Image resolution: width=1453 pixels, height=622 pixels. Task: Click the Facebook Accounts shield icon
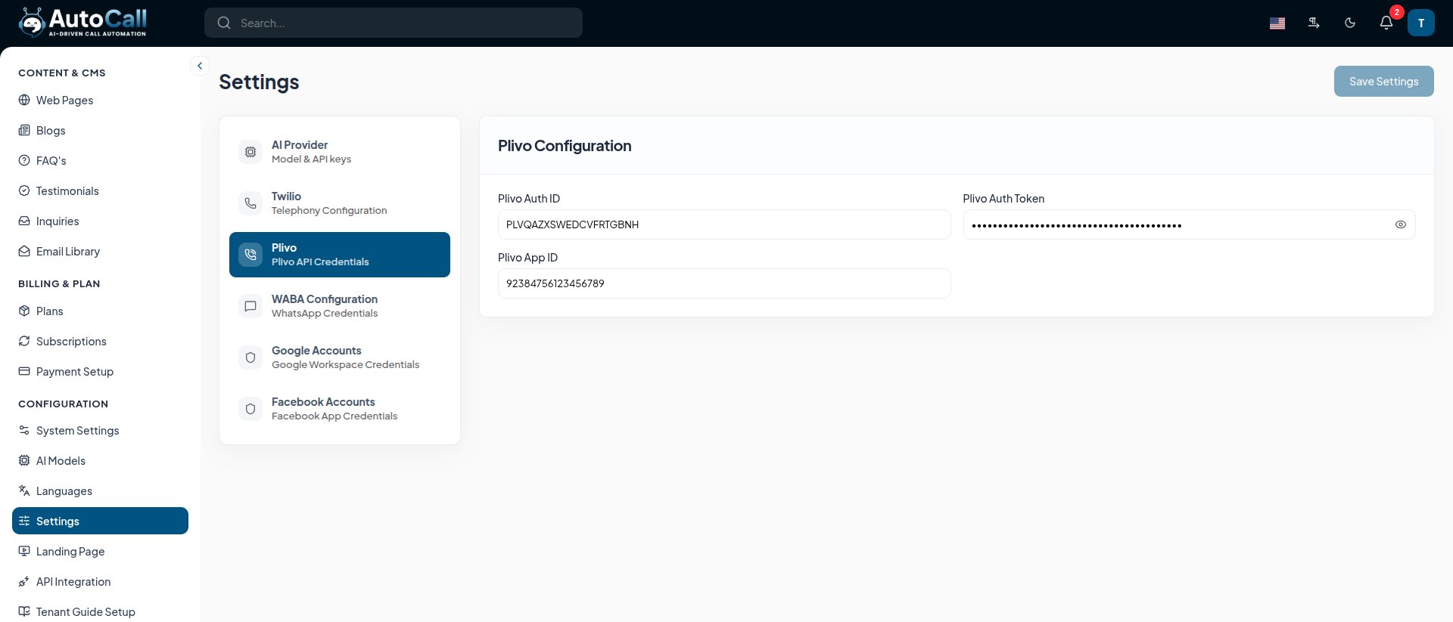pyautogui.click(x=250, y=409)
